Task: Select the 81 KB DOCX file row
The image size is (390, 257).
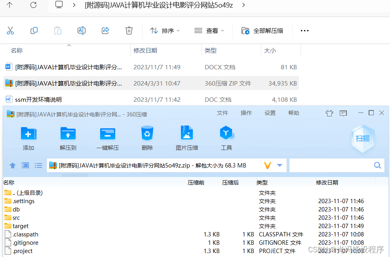Action: [x=151, y=67]
